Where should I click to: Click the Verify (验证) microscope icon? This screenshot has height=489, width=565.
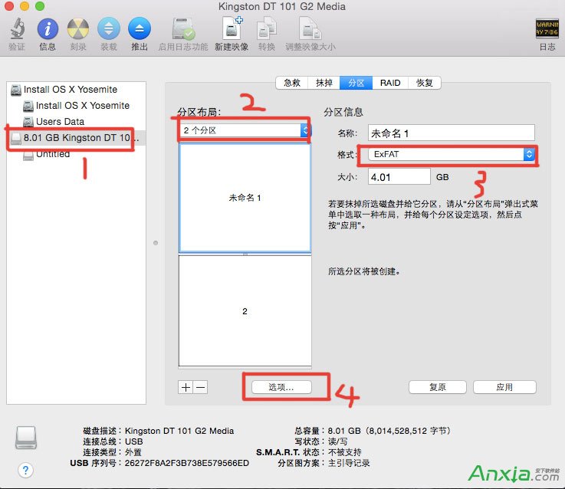pos(17,29)
